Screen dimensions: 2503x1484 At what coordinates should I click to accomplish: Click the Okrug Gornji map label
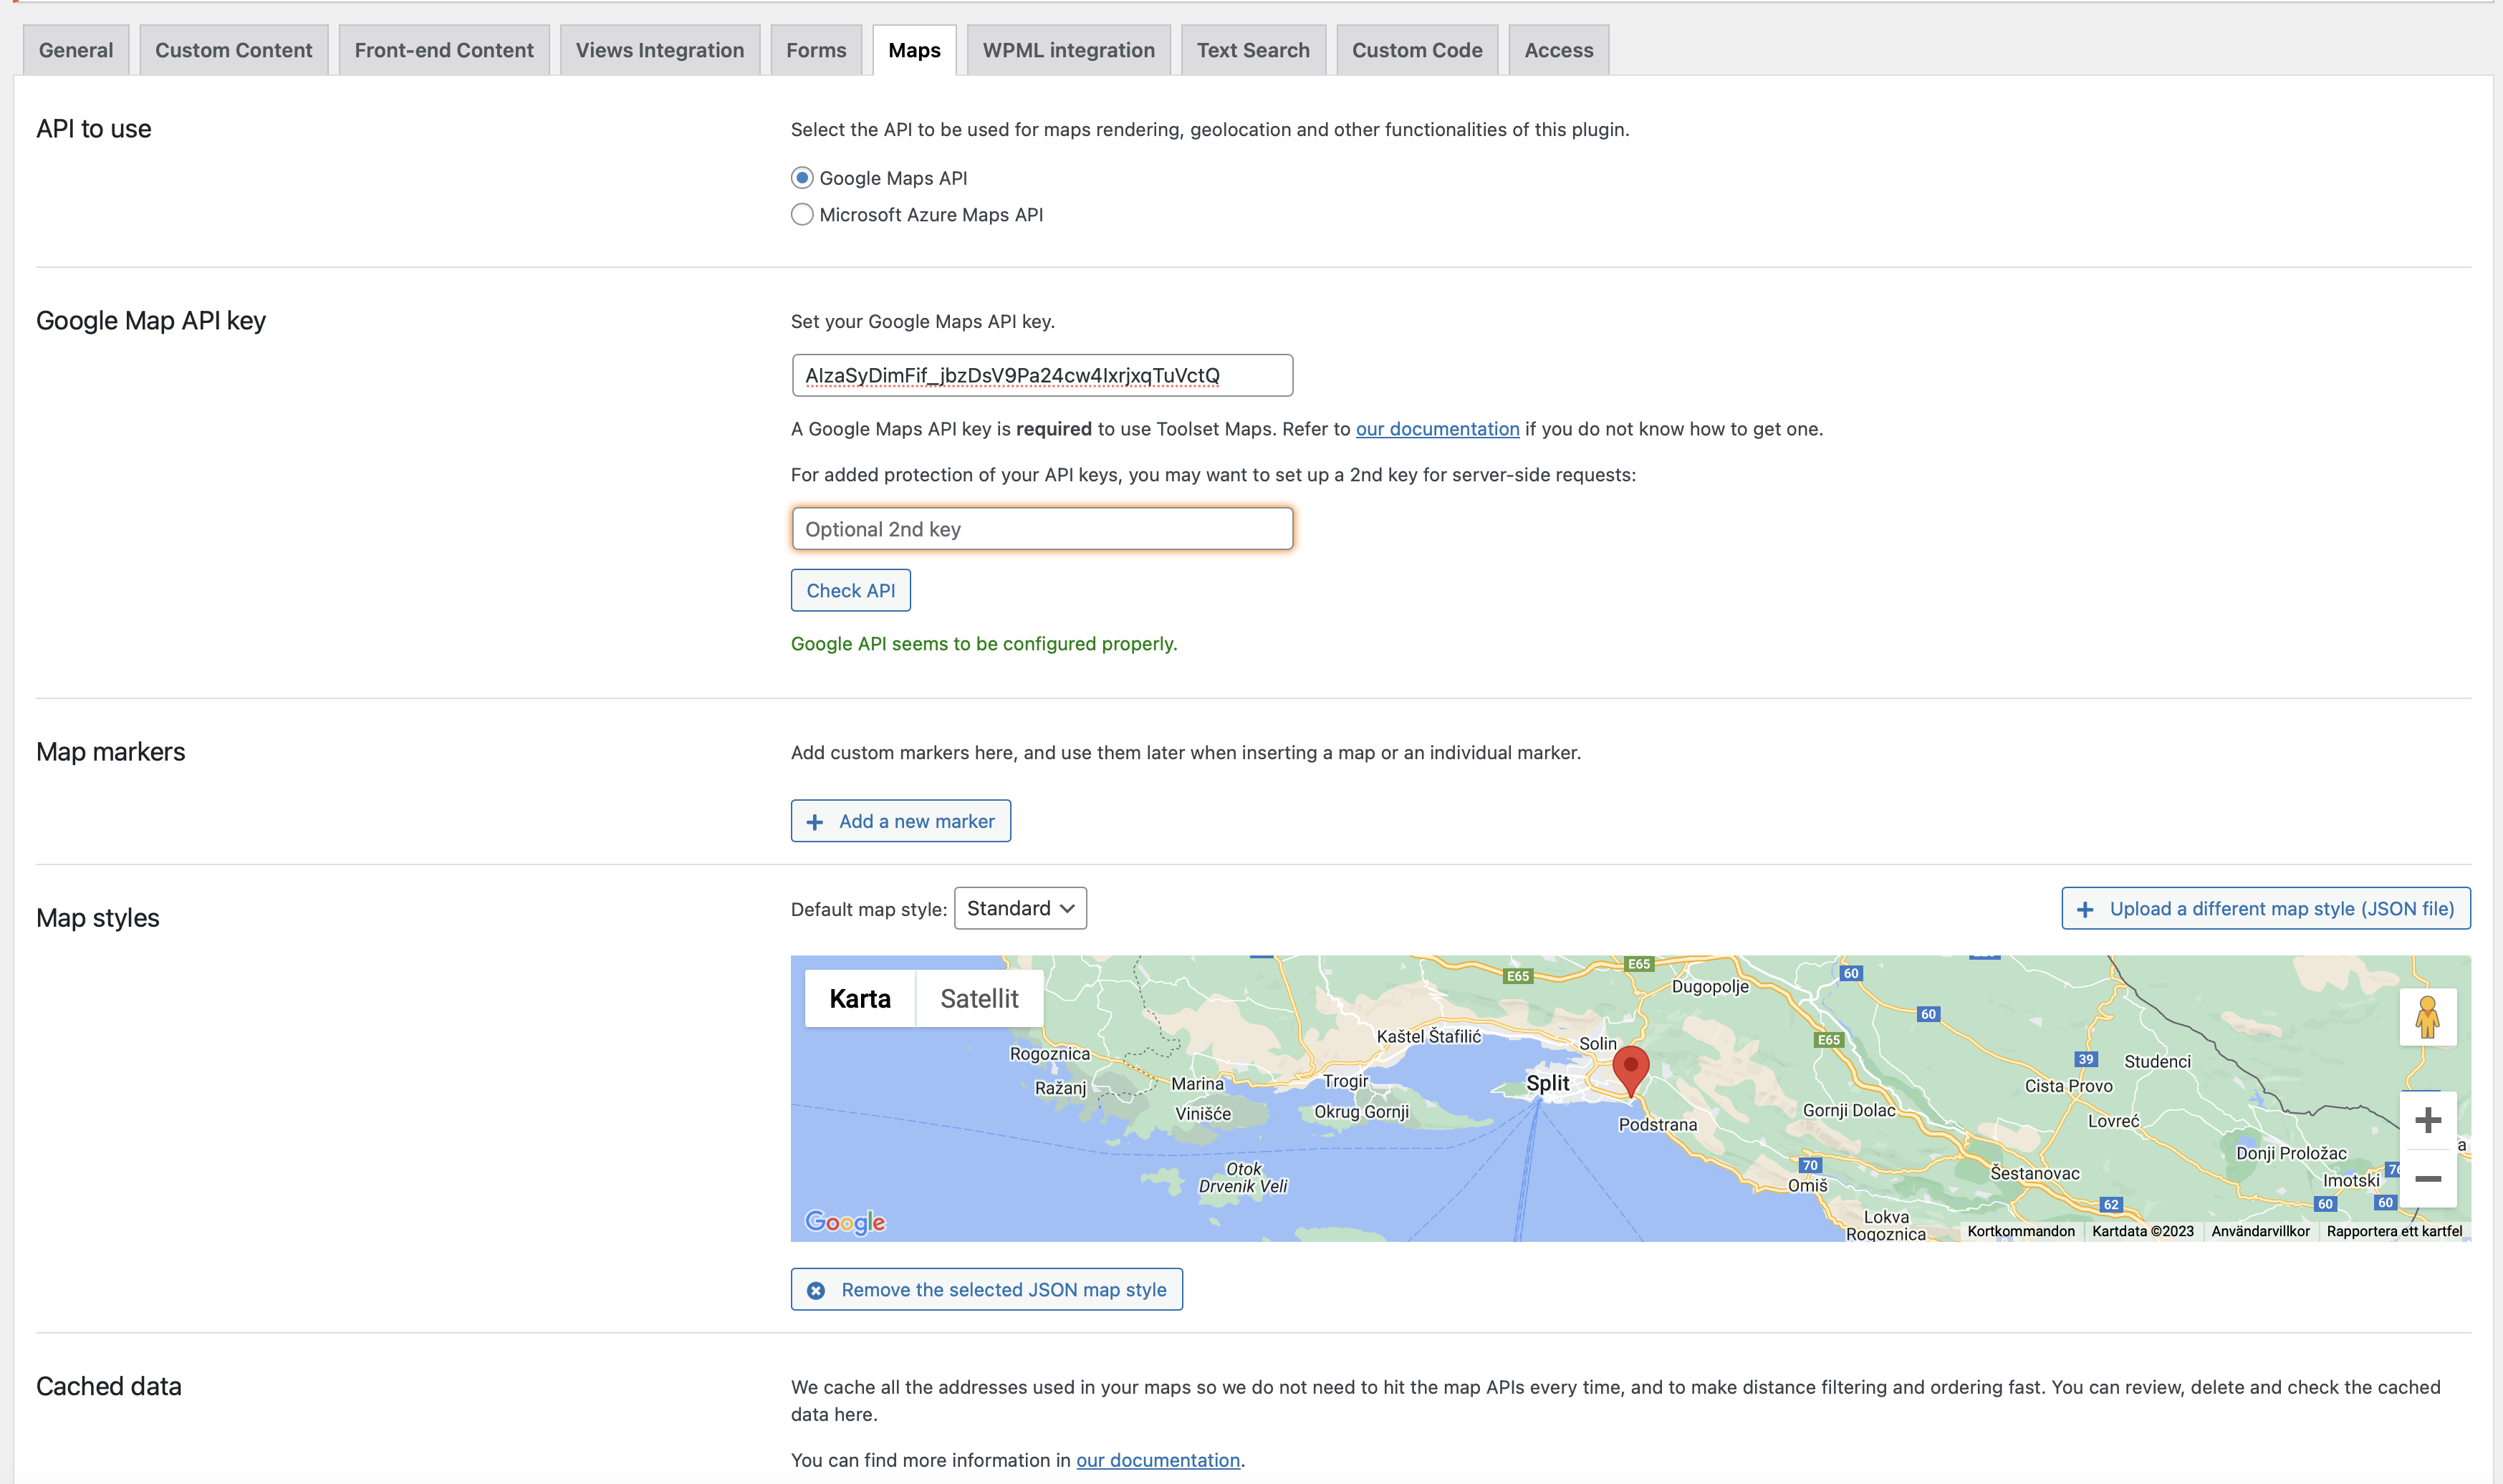1362,1112
